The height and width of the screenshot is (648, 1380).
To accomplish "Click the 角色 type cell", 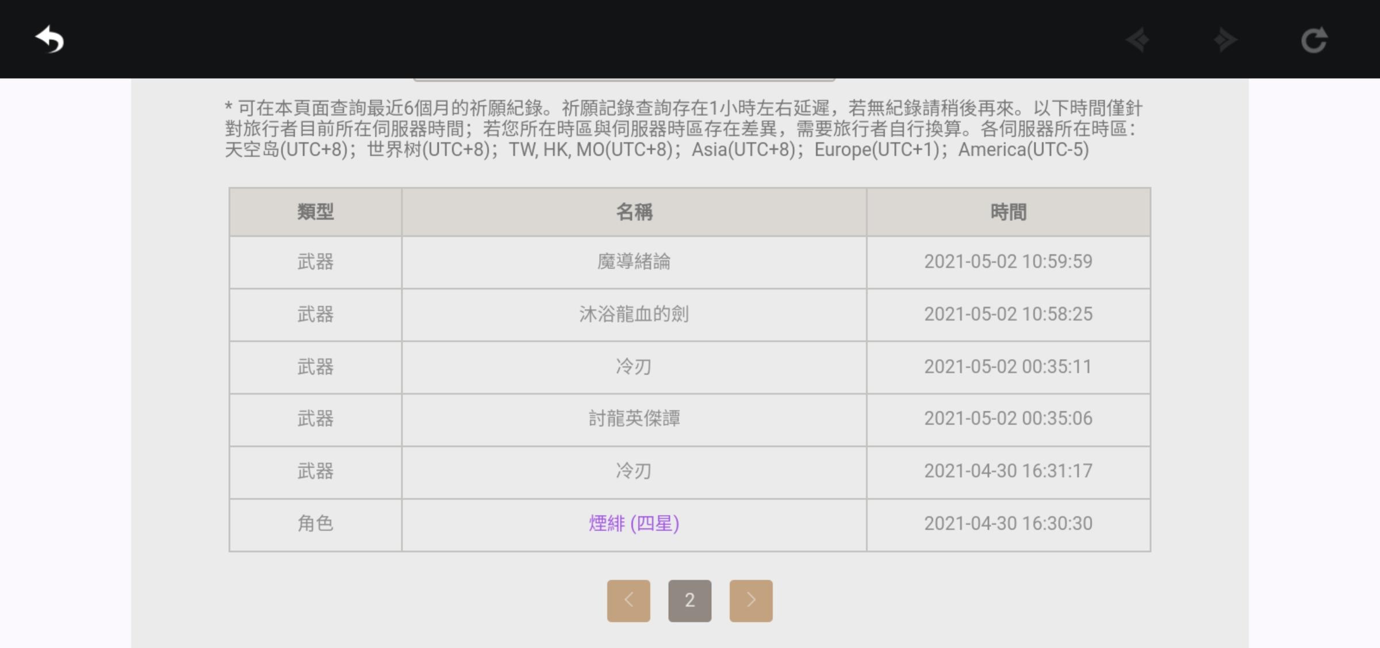I will 315,523.
